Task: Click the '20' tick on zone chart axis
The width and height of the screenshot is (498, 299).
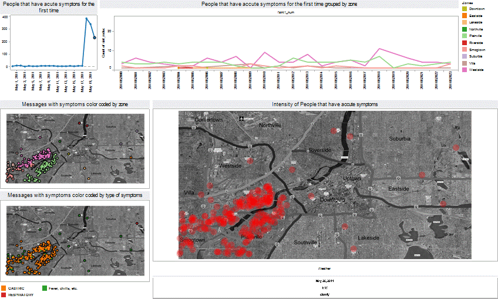Action: point(109,31)
